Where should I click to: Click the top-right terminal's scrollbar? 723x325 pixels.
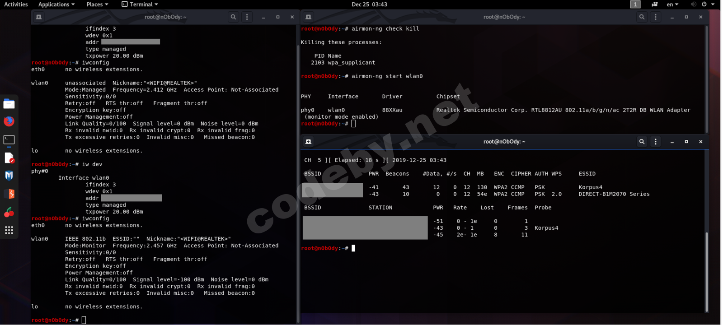tap(707, 79)
